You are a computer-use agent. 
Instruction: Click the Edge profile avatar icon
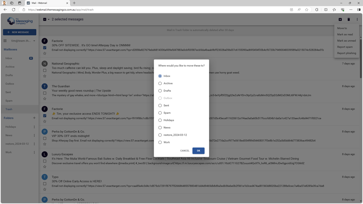click(x=4, y=3)
